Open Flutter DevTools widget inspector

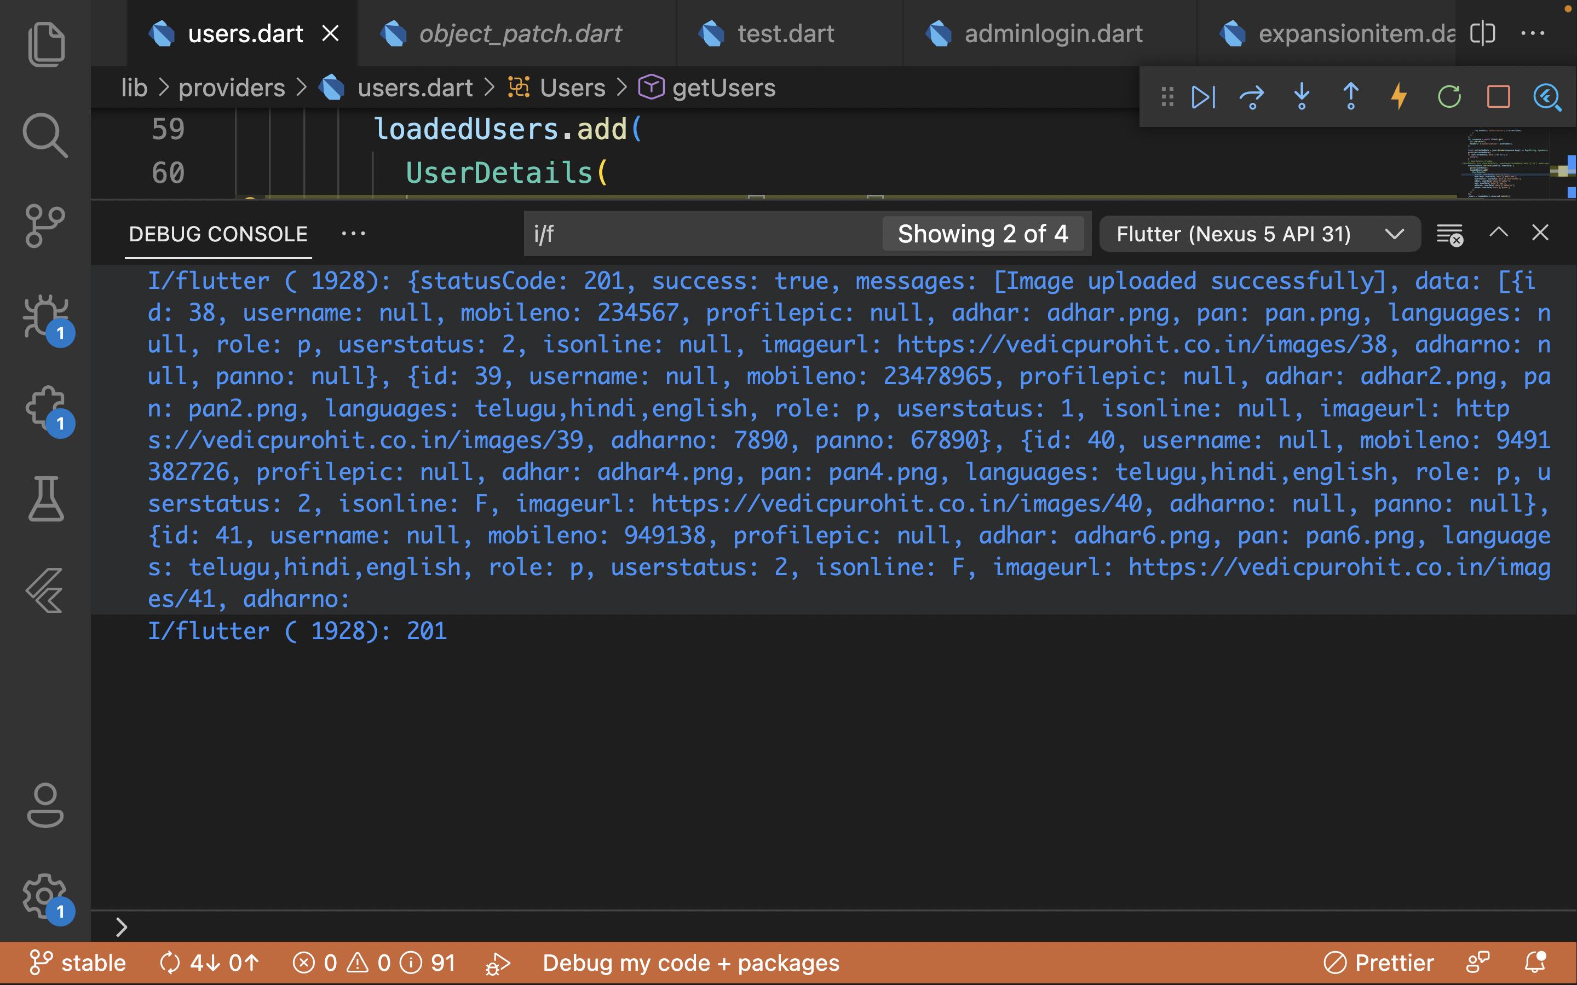coord(1547,97)
